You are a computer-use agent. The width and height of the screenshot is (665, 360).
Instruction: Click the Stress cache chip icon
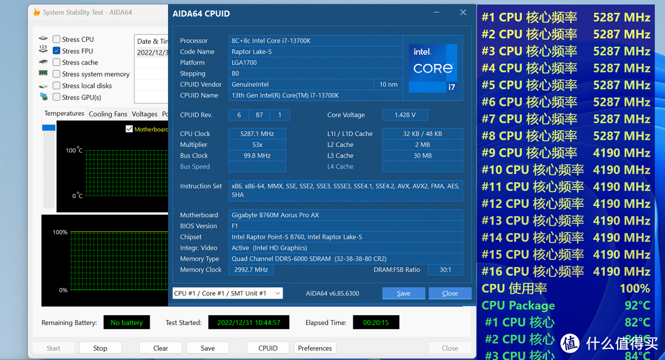click(43, 62)
